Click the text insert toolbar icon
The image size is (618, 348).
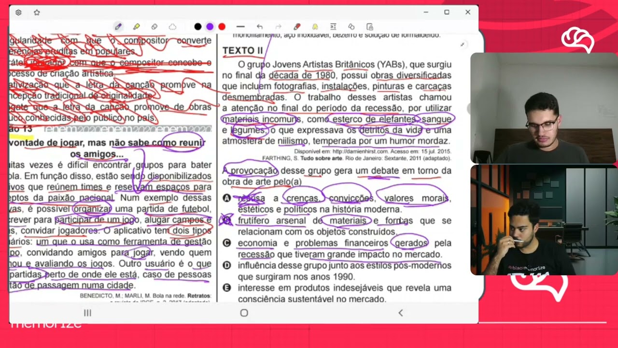pos(333,27)
